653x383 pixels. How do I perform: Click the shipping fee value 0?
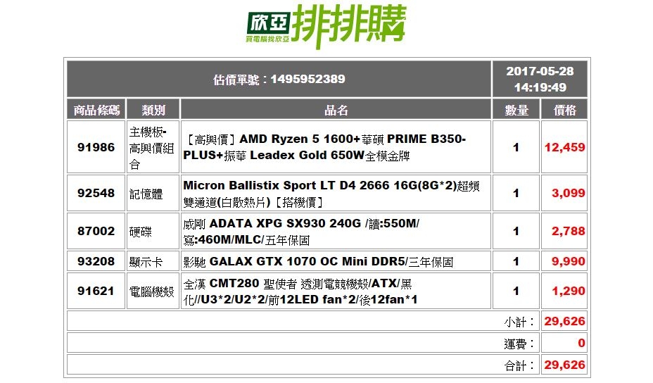[x=581, y=343]
